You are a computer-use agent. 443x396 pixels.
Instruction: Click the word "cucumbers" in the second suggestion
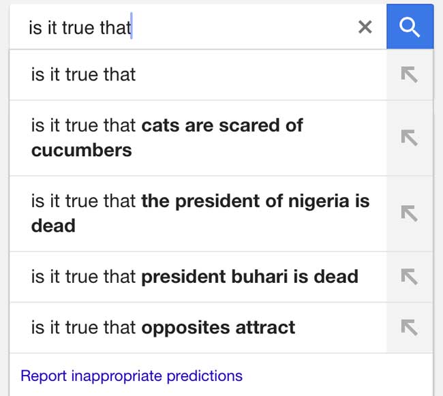[x=81, y=150]
